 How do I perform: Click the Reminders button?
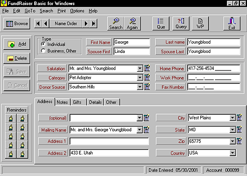(x=17, y=110)
